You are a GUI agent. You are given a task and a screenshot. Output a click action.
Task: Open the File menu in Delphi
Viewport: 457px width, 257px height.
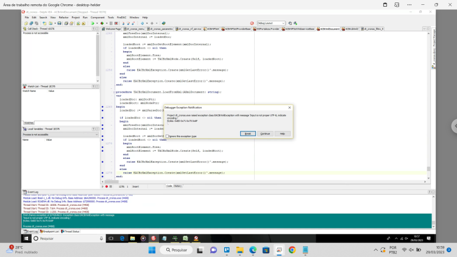[27, 18]
